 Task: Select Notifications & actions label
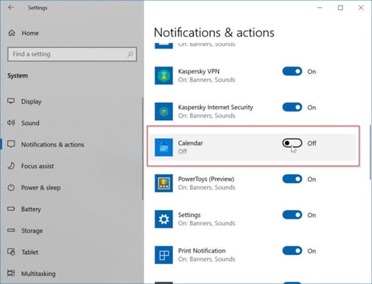[53, 144]
